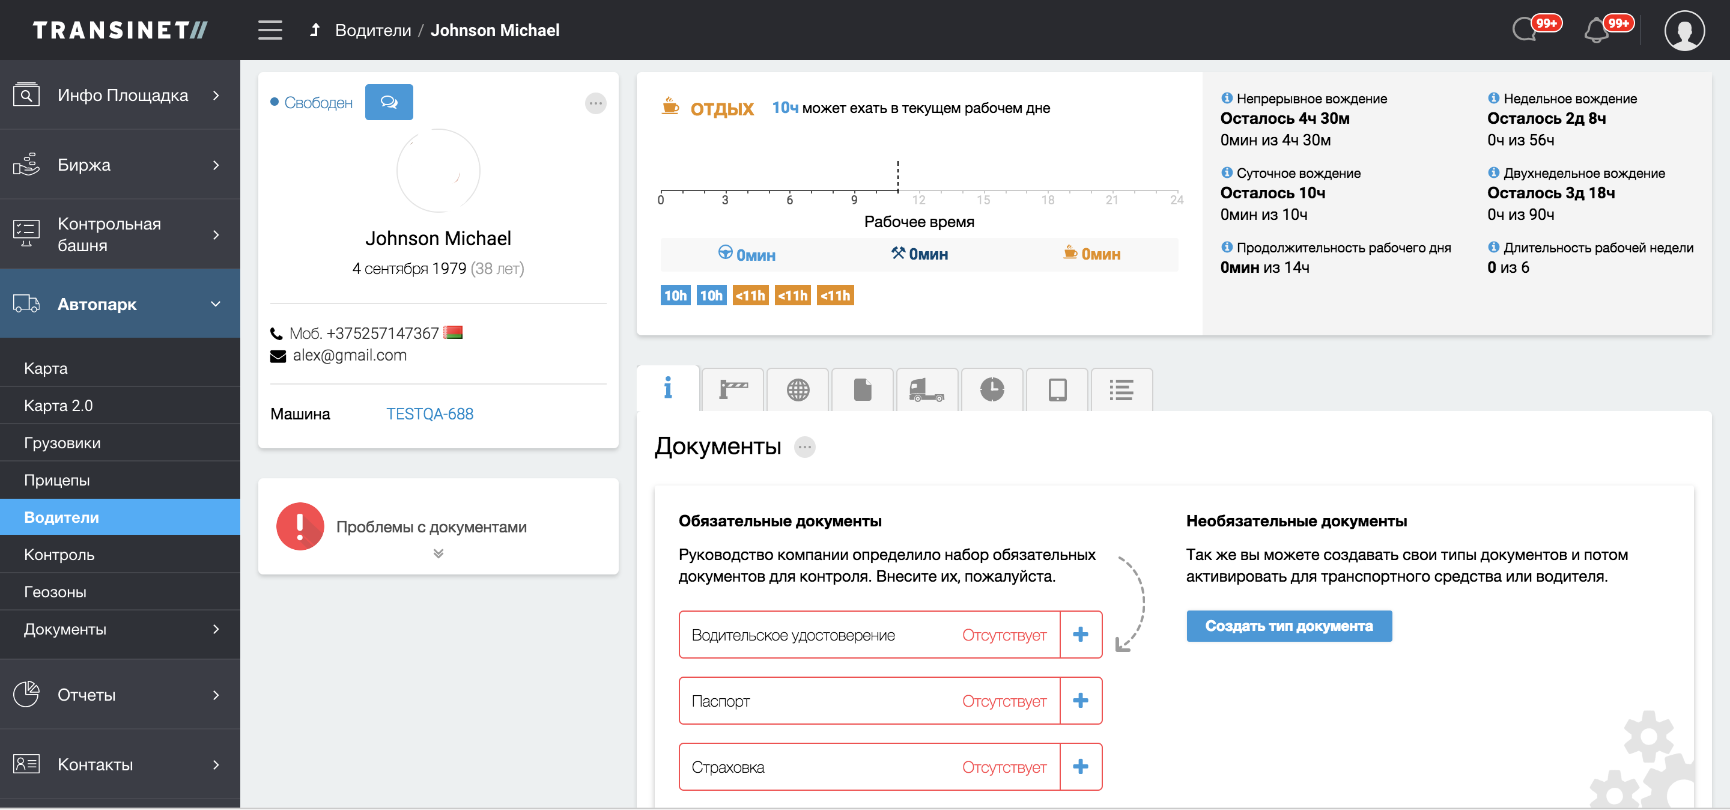Open the clock tab icon
The height and width of the screenshot is (810, 1730).
click(x=991, y=389)
